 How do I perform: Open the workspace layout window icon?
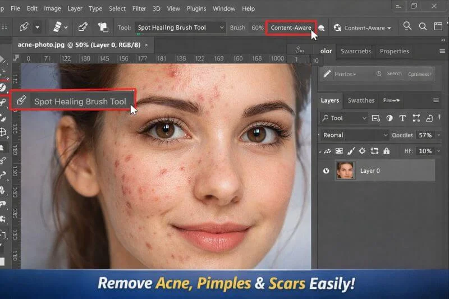point(438,26)
